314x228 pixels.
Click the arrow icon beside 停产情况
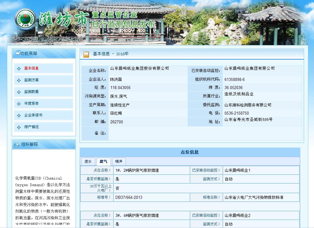pos(19,127)
